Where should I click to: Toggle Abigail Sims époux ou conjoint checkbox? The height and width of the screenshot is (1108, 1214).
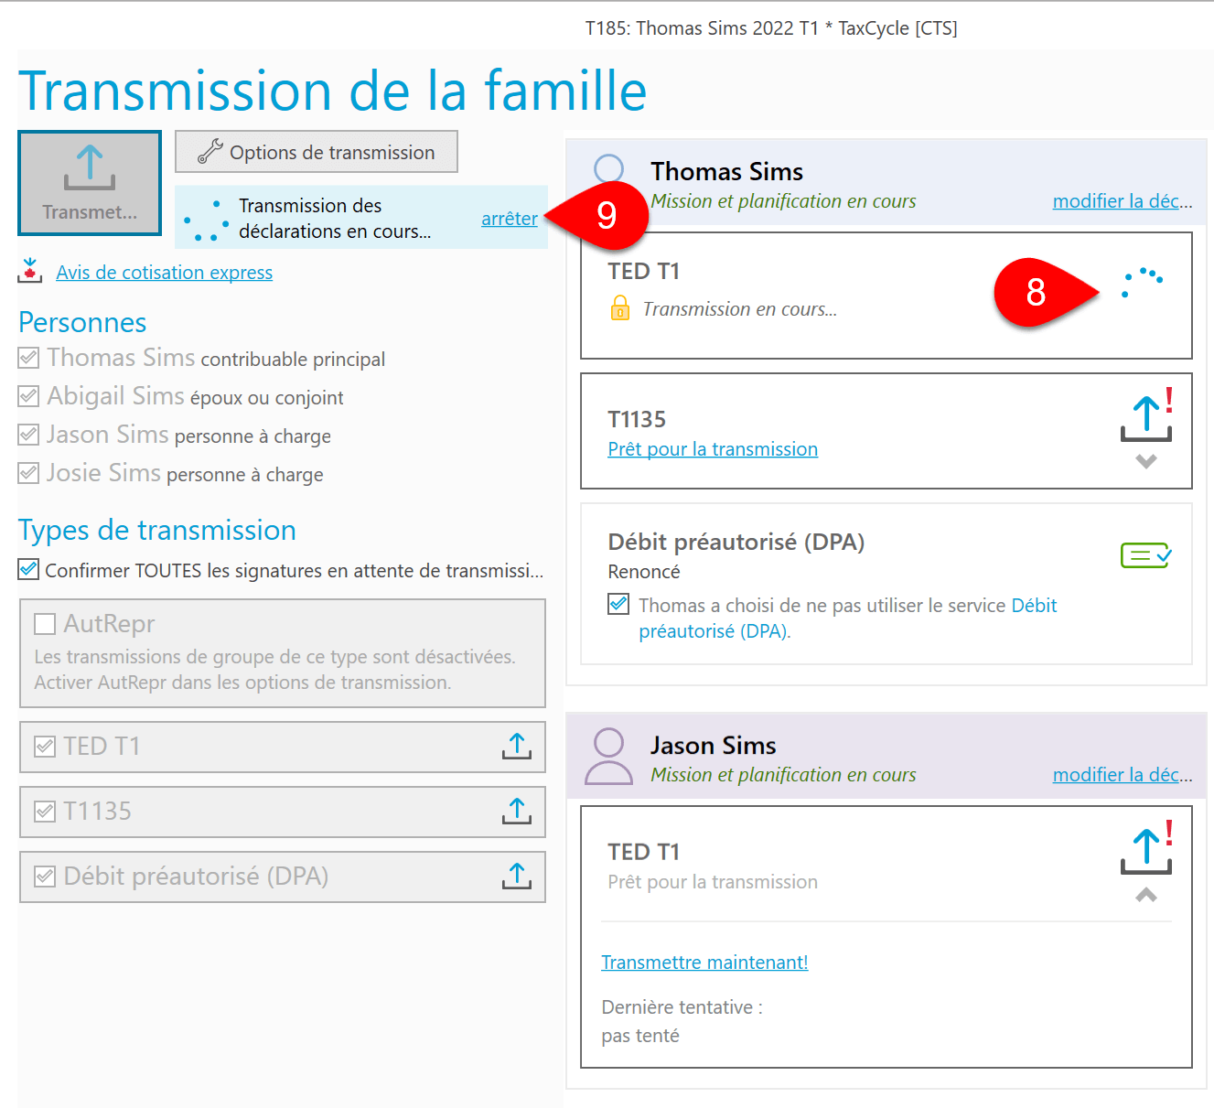(29, 396)
